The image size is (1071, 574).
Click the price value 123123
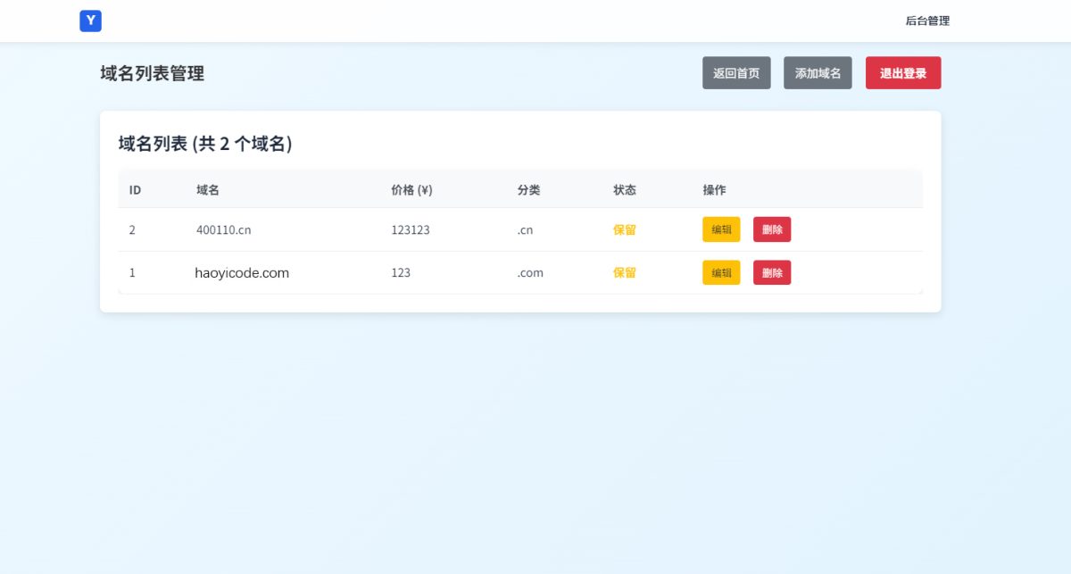411,229
